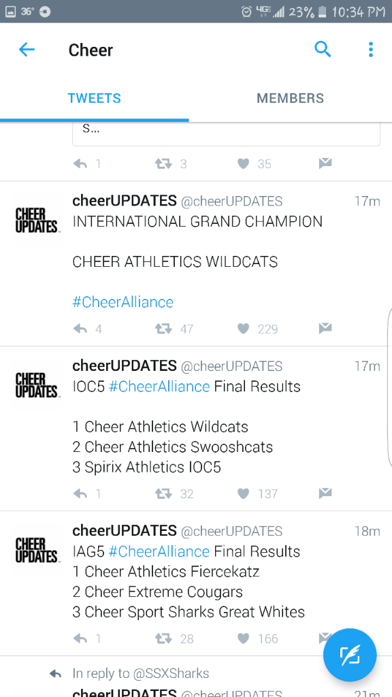The image size is (392, 697).
Task: Open #CheerAlliance hashtag in Grand Champion tweet
Action: [122, 302]
